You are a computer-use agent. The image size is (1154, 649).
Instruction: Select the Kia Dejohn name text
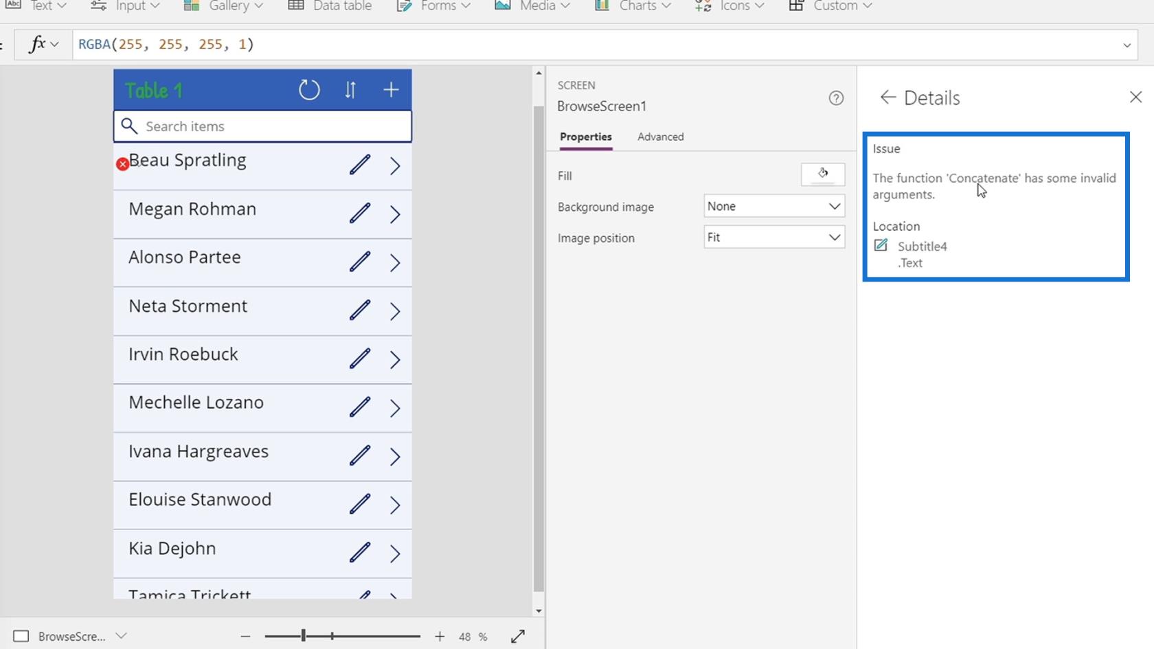point(172,548)
